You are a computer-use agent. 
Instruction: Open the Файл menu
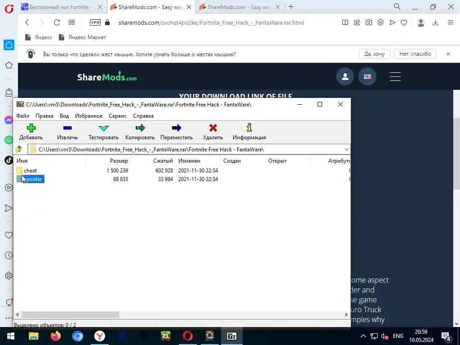(22, 116)
